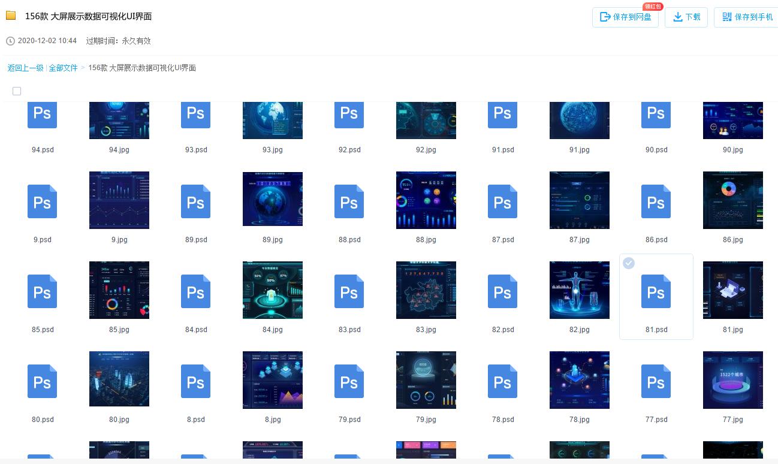Open the 85.psd Photoshop file icon
This screenshot has height=464, width=778.
[x=43, y=291]
